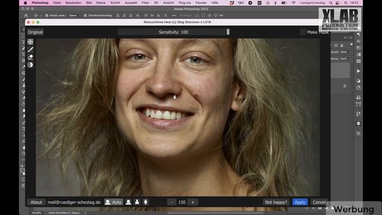
Task: Select the eraser tool in Retouch4me
Action: point(30,57)
